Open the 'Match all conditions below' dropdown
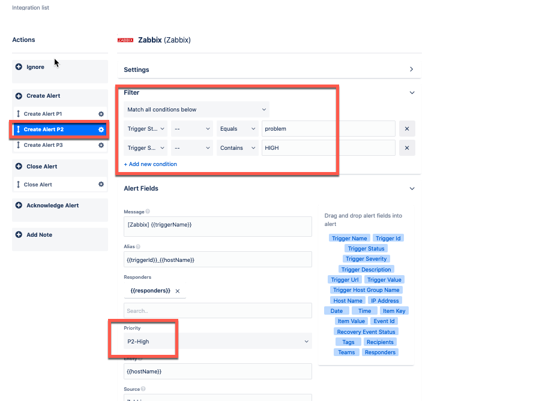The width and height of the screenshot is (548, 401). [196, 110]
